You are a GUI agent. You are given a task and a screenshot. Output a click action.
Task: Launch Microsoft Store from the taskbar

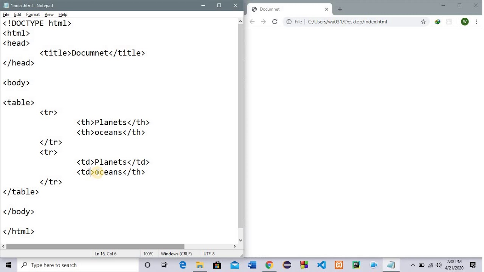tap(217, 265)
